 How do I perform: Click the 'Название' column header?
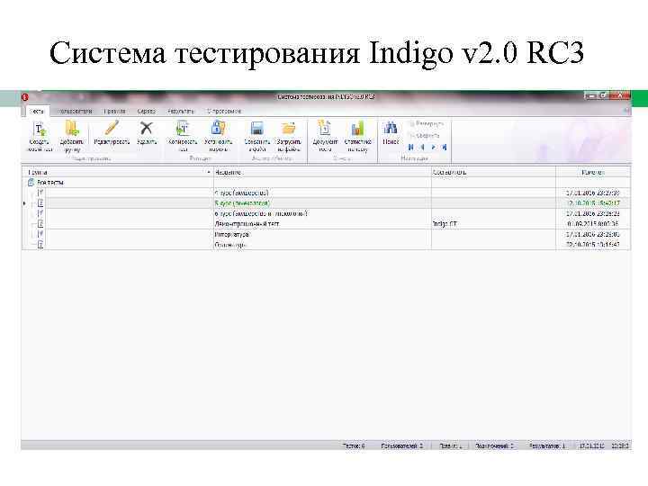coord(322,172)
